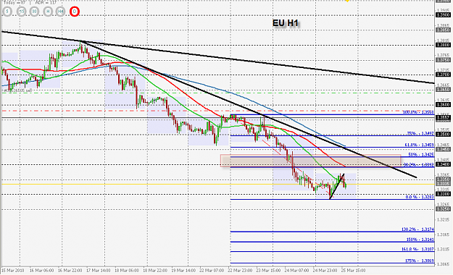
Task: Select the green dashed horizontal line
Action: (217, 93)
